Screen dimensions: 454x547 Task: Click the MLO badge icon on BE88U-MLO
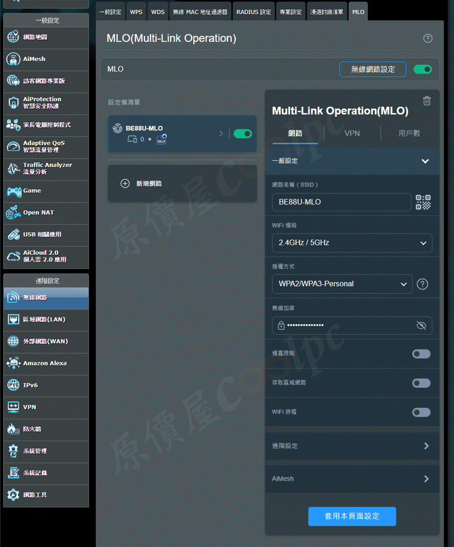click(162, 139)
